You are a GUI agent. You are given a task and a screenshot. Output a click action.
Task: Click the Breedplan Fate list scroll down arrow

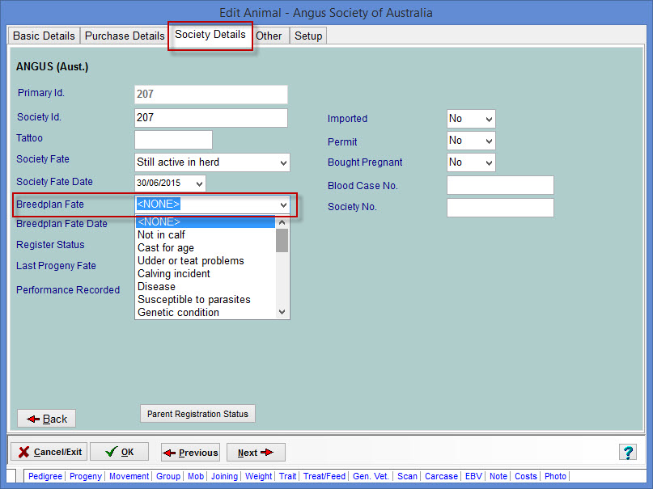click(282, 312)
